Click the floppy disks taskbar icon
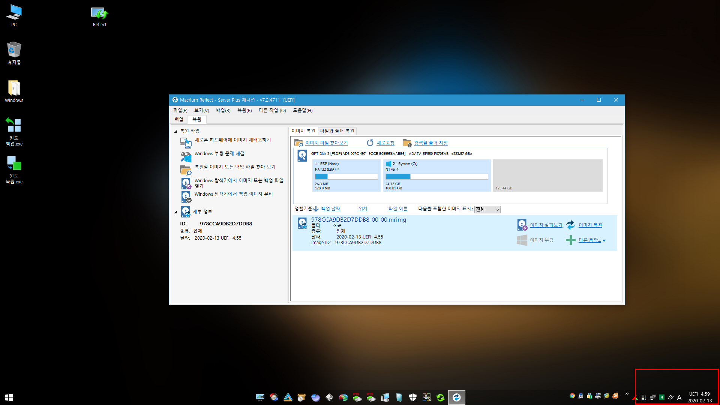The height and width of the screenshot is (405, 720). tap(329, 397)
